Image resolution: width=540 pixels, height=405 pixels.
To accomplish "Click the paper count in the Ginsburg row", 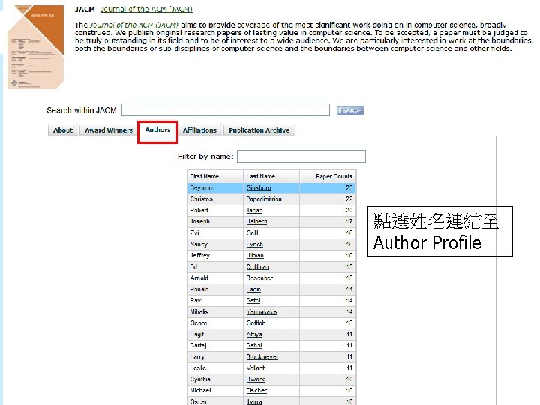I will pos(349,188).
